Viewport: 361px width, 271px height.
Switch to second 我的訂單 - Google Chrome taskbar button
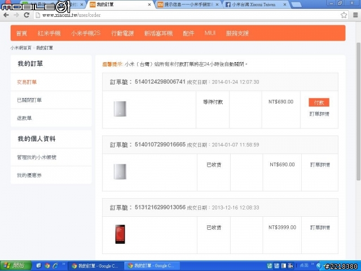(x=152, y=266)
